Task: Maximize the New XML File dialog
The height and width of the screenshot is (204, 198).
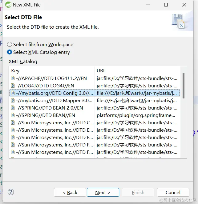Action: pyautogui.click(x=166, y=5)
